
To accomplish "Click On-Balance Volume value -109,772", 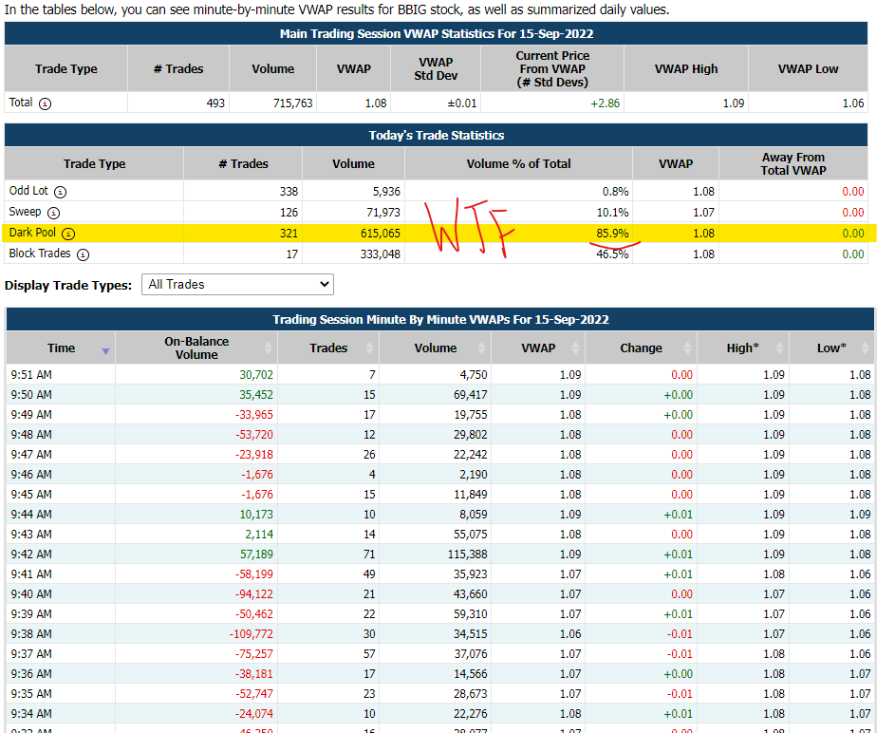I will click(252, 634).
